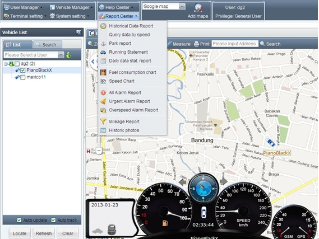Screen dimensions: 319x239
Task: Click the Help Center question icon
Action: click(x=101, y=7)
